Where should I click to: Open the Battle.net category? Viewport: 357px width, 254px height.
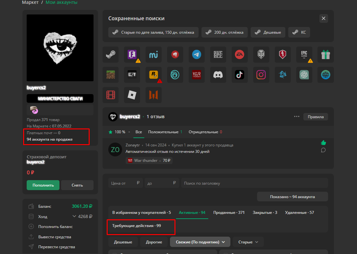point(282,74)
